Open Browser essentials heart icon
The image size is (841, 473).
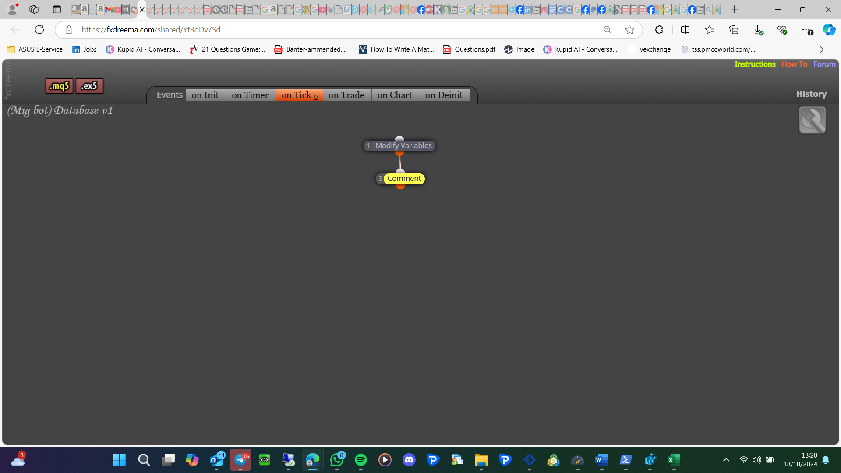(x=782, y=30)
